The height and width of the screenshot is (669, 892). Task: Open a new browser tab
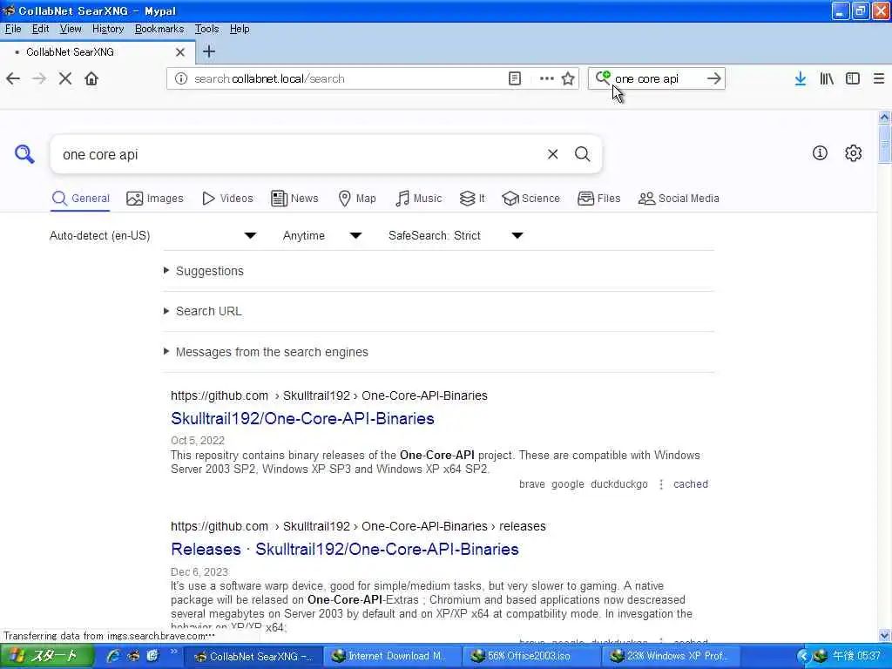(209, 51)
